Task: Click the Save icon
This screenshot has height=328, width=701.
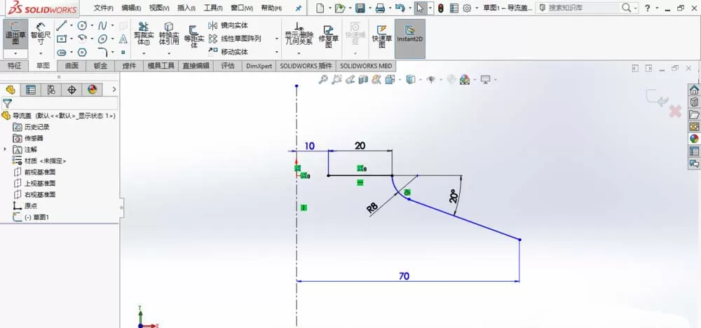Action: (x=360, y=8)
